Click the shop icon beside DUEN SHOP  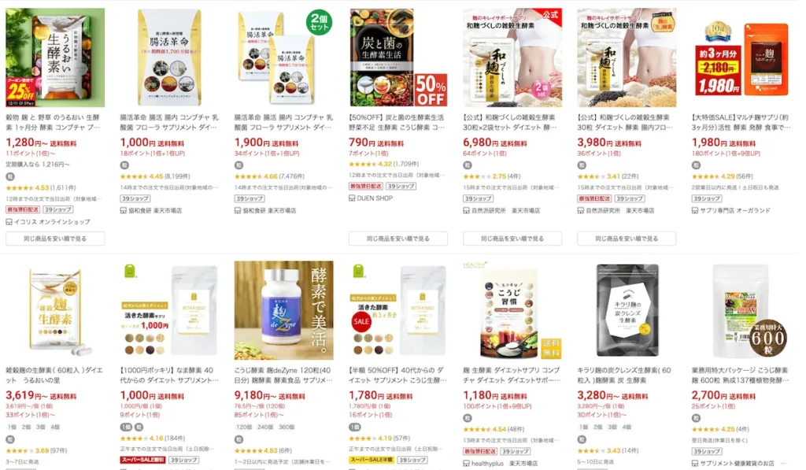pos(352,198)
